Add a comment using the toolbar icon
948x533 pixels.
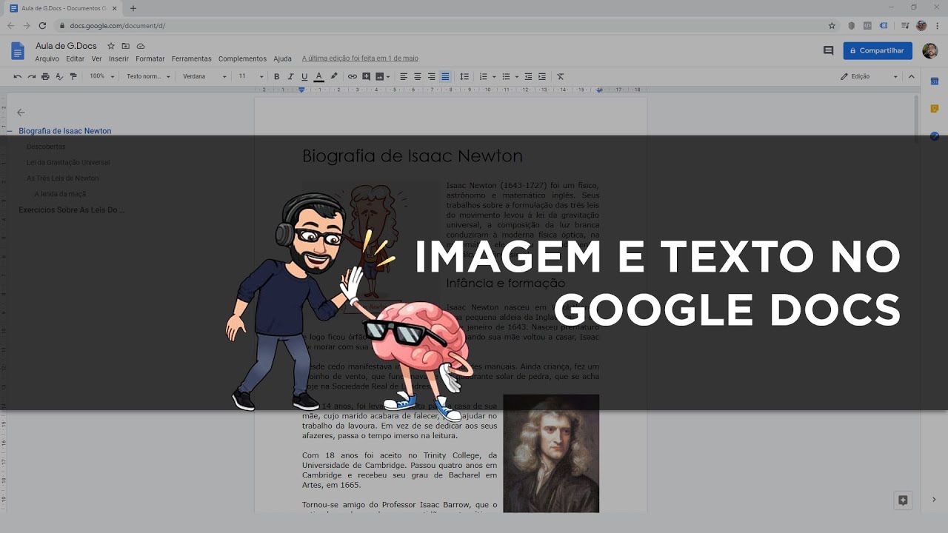click(367, 76)
